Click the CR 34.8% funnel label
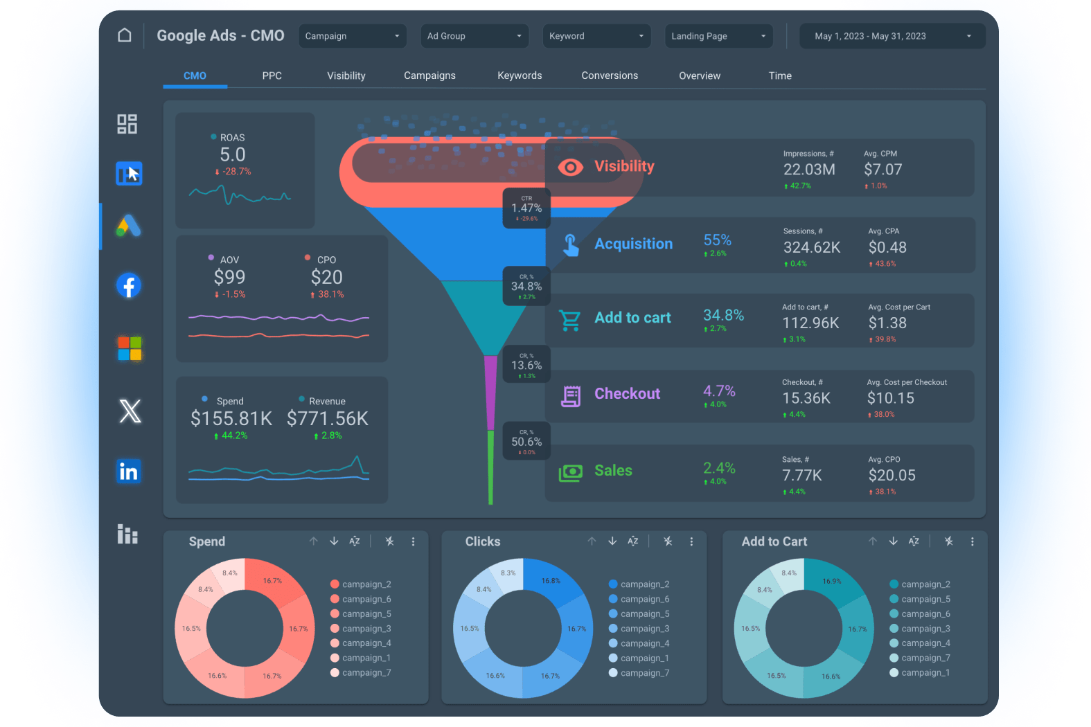The height and width of the screenshot is (727, 1091). (x=526, y=286)
